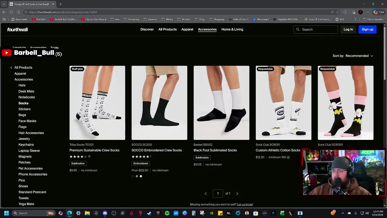Open File Explorer from the taskbar
This screenshot has width=387, height=218.
87,213
